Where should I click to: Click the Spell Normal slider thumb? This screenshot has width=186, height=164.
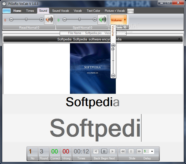79,19
